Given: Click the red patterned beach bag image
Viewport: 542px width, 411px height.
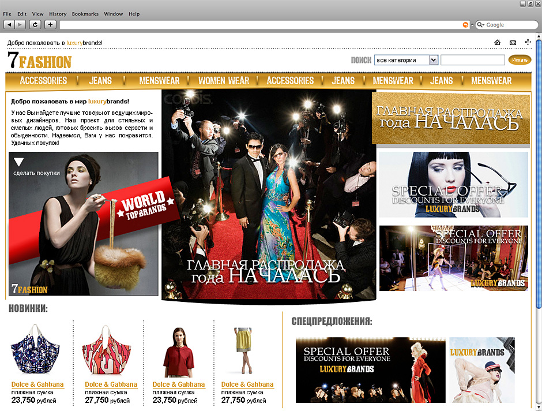Looking at the screenshot, I should pos(107,349).
